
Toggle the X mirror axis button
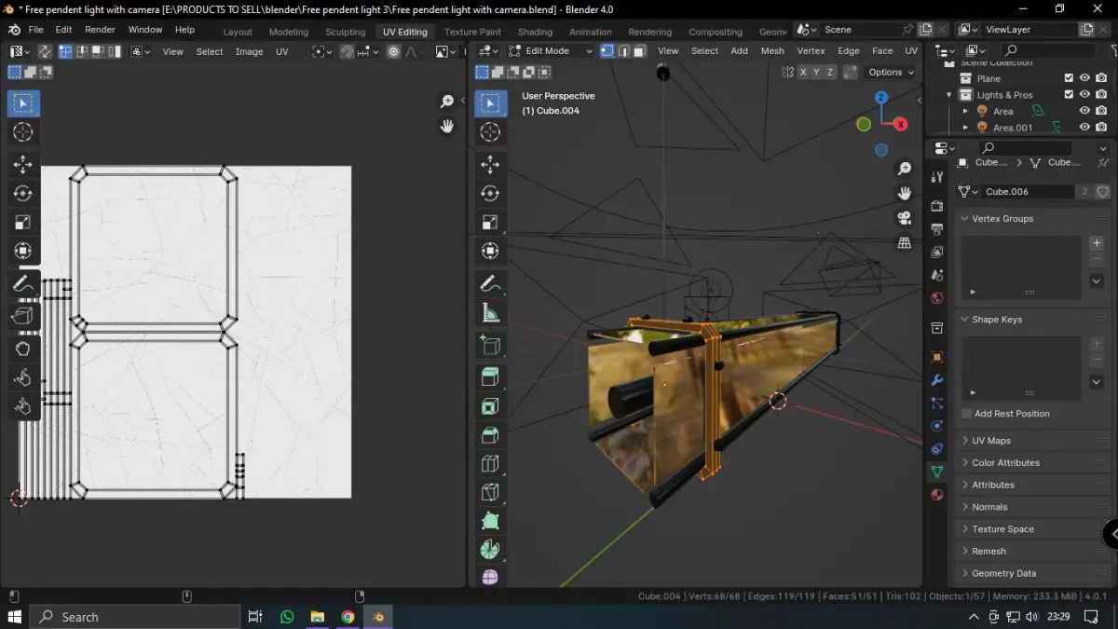(x=803, y=72)
